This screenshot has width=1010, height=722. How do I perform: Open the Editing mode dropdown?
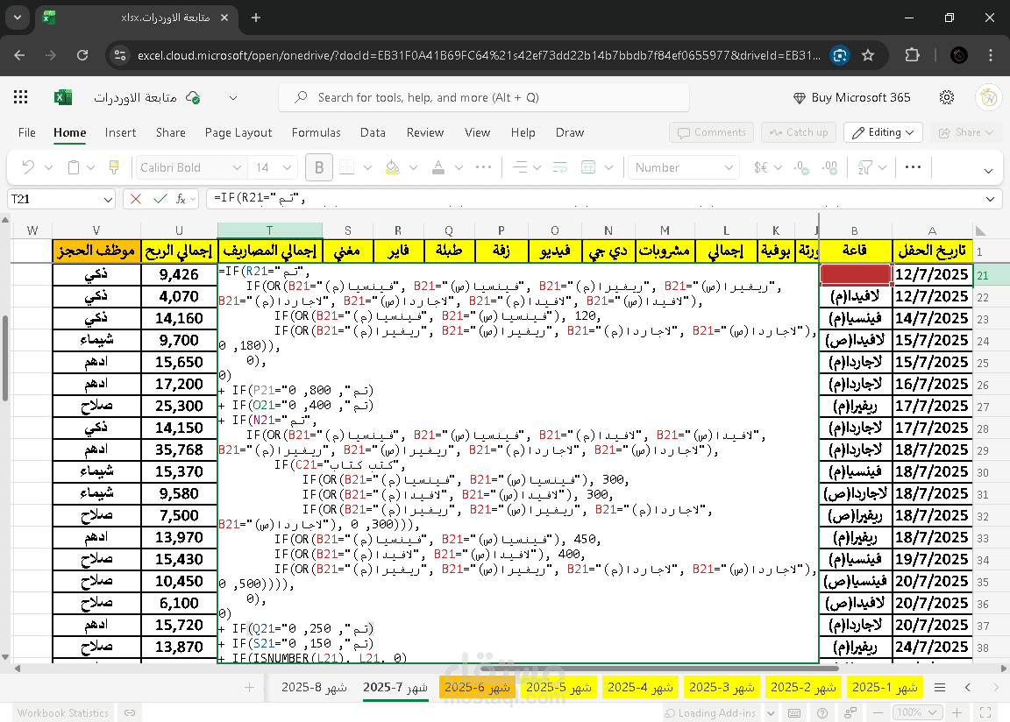tap(883, 132)
